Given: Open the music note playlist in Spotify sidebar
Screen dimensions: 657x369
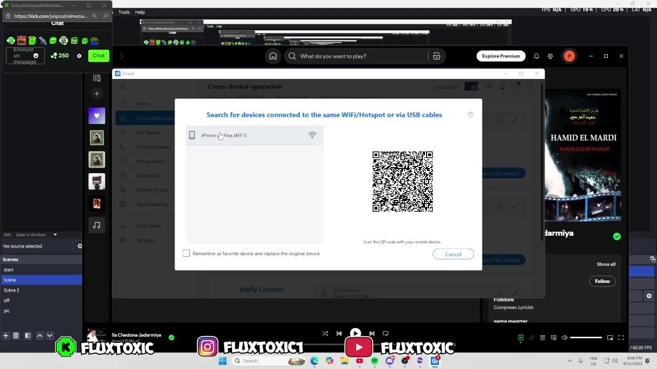Looking at the screenshot, I should point(96,225).
